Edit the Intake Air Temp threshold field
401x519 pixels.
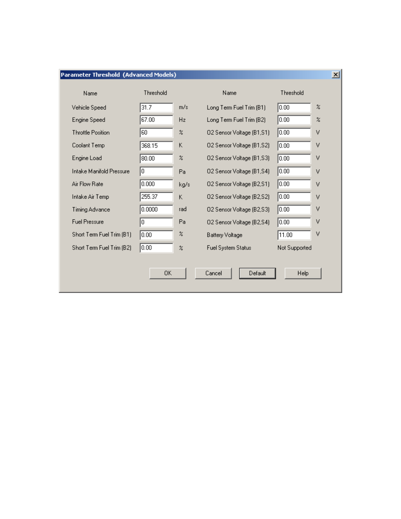(156, 197)
